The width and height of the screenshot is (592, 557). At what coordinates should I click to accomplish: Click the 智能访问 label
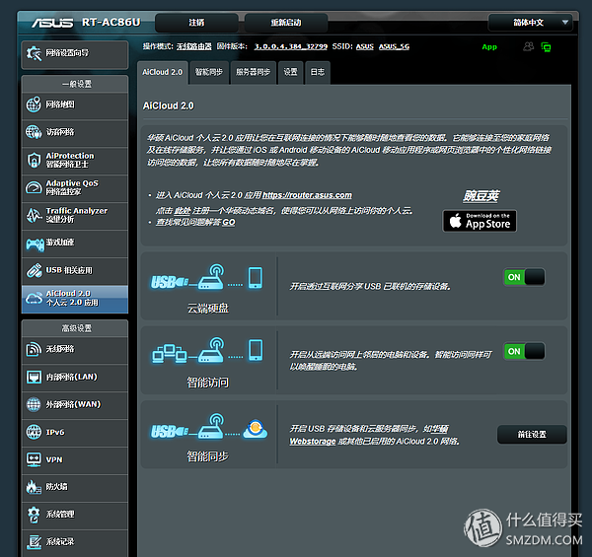207,383
